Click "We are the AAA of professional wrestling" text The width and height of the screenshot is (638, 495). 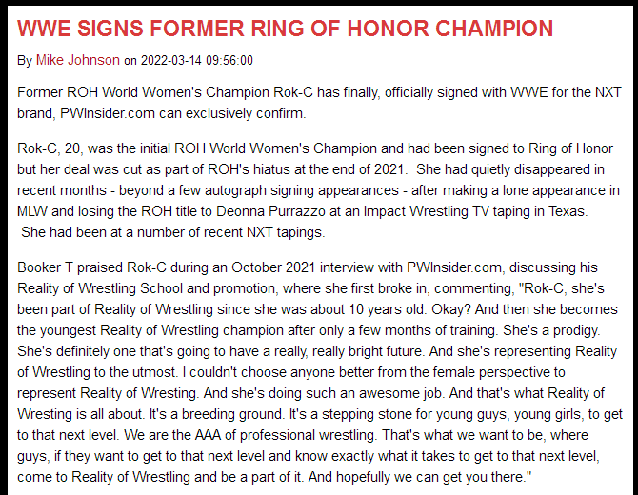(x=249, y=435)
